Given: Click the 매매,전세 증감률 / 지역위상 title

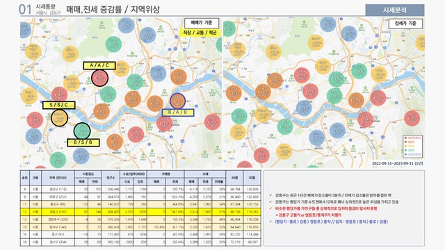Looking at the screenshot, I should tap(113, 10).
